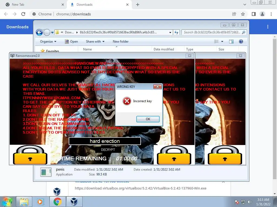The image size is (277, 207).
Task: Open the Share with dropdown
Action: point(95,42)
